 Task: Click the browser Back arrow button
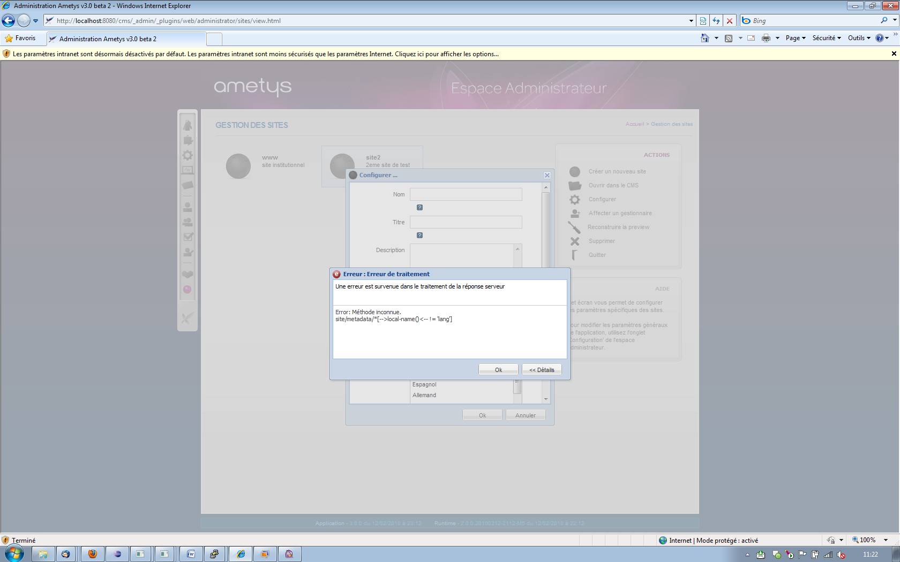[9, 21]
